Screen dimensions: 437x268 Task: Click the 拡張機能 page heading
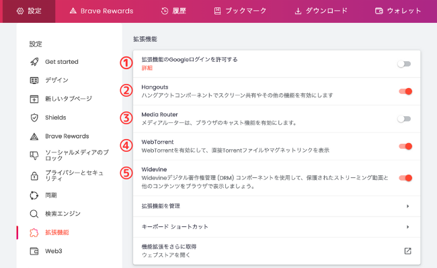click(x=145, y=39)
